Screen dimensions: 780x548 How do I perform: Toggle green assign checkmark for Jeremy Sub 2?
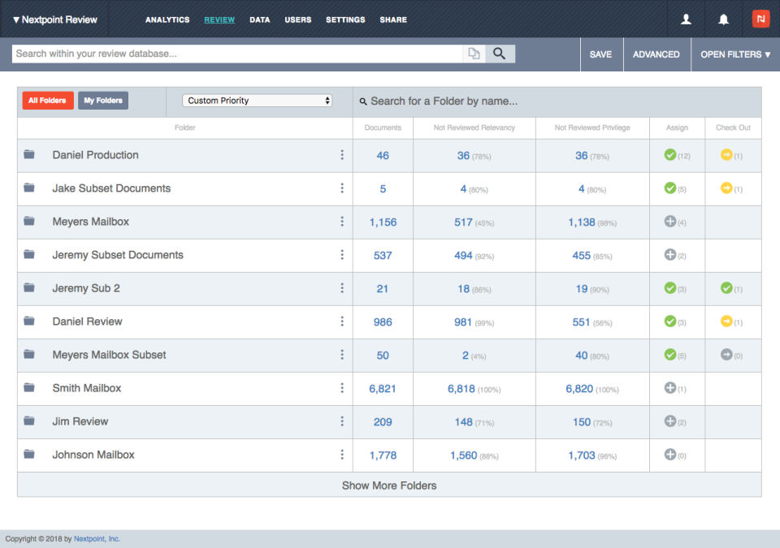[x=670, y=287]
